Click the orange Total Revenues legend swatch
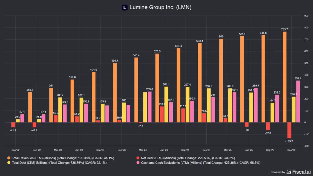This screenshot has width=313, height=176. click(9, 158)
